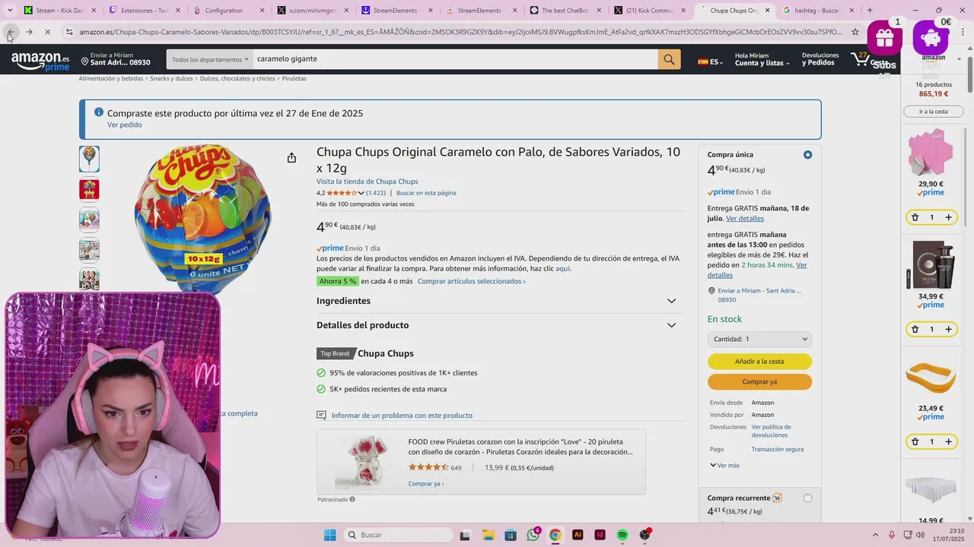Switch to the hashtag - Buscar tab
This screenshot has height=547, width=974.
point(816,11)
